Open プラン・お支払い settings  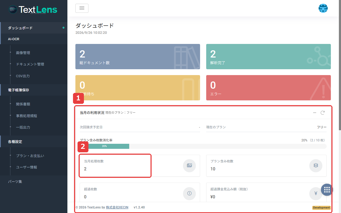pos(30,156)
